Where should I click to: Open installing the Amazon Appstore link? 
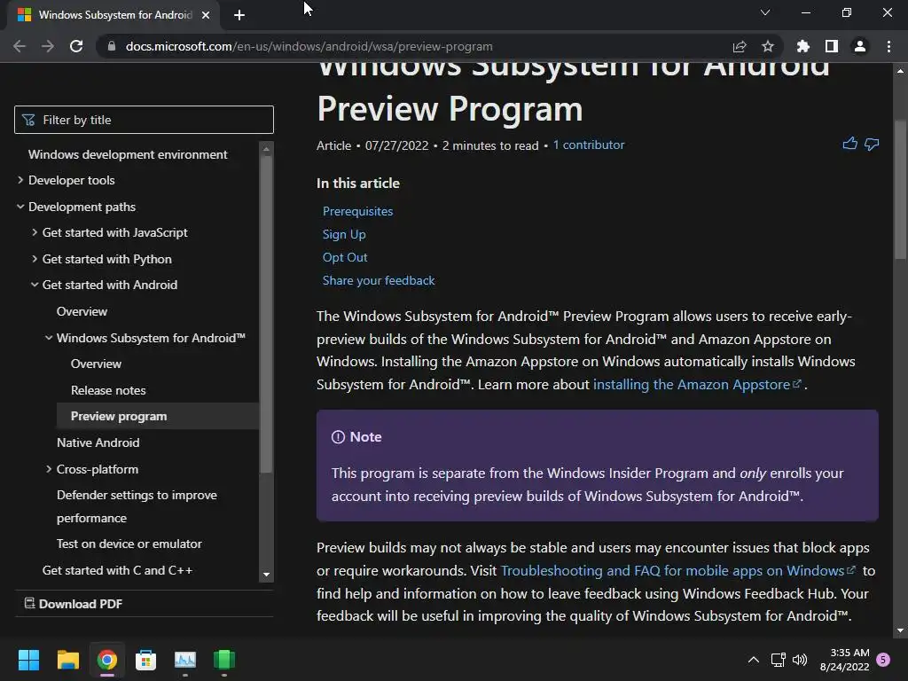coord(697,385)
